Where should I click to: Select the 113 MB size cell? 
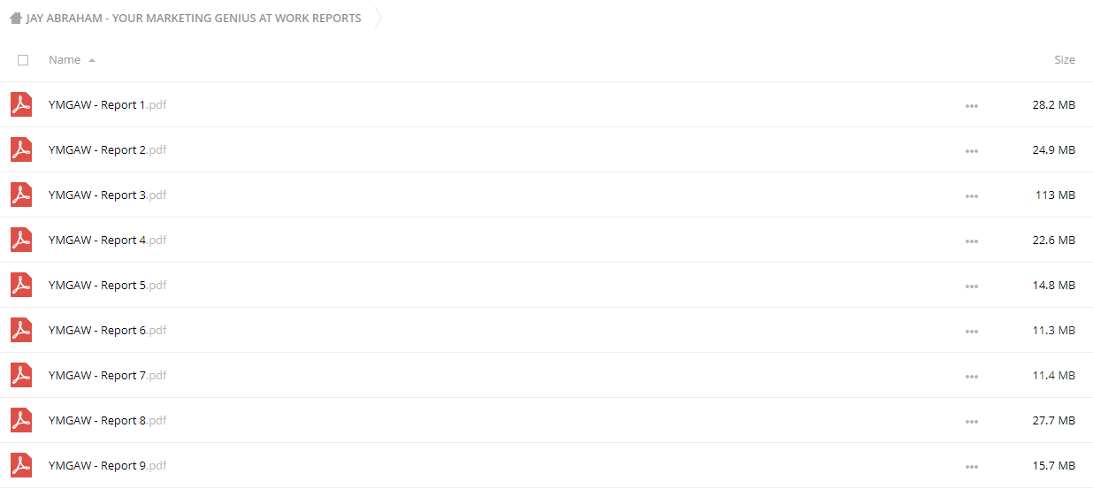click(x=1055, y=195)
